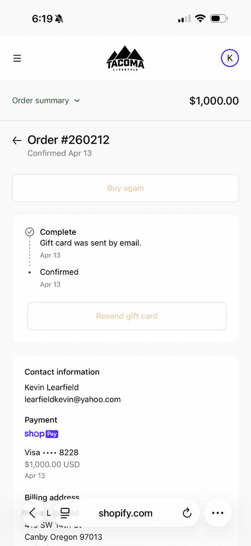The height and width of the screenshot is (546, 251).
Task: Go back using arrow beside Order #260212
Action: click(17, 140)
